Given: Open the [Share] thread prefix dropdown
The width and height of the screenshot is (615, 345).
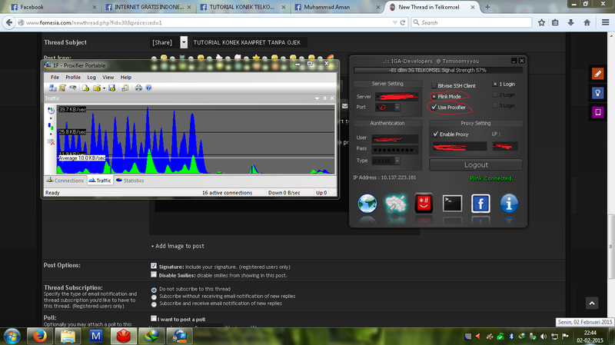Looking at the screenshot, I should click(184, 42).
